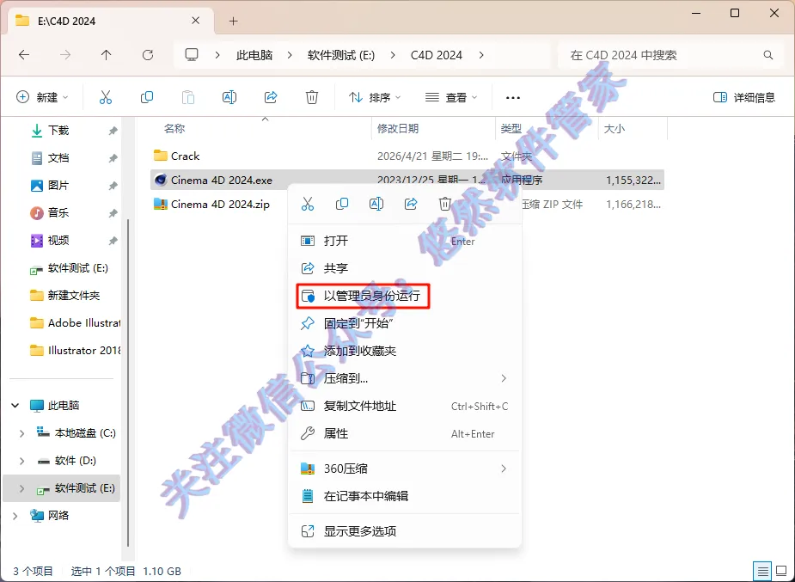Screen dimensions: 795x582
Task: Click the chevron after C4D 2024 in the path
Action: [x=481, y=55]
